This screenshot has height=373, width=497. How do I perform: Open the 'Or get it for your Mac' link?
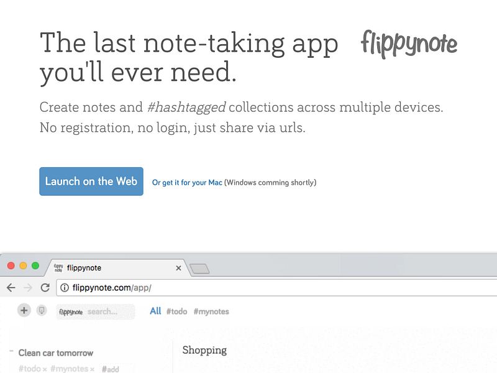click(187, 183)
